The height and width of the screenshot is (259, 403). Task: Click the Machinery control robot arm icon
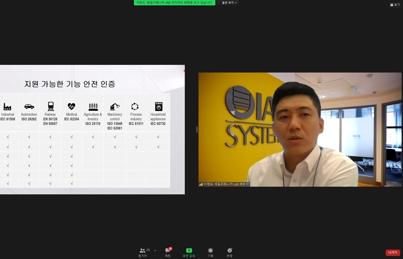(x=115, y=106)
